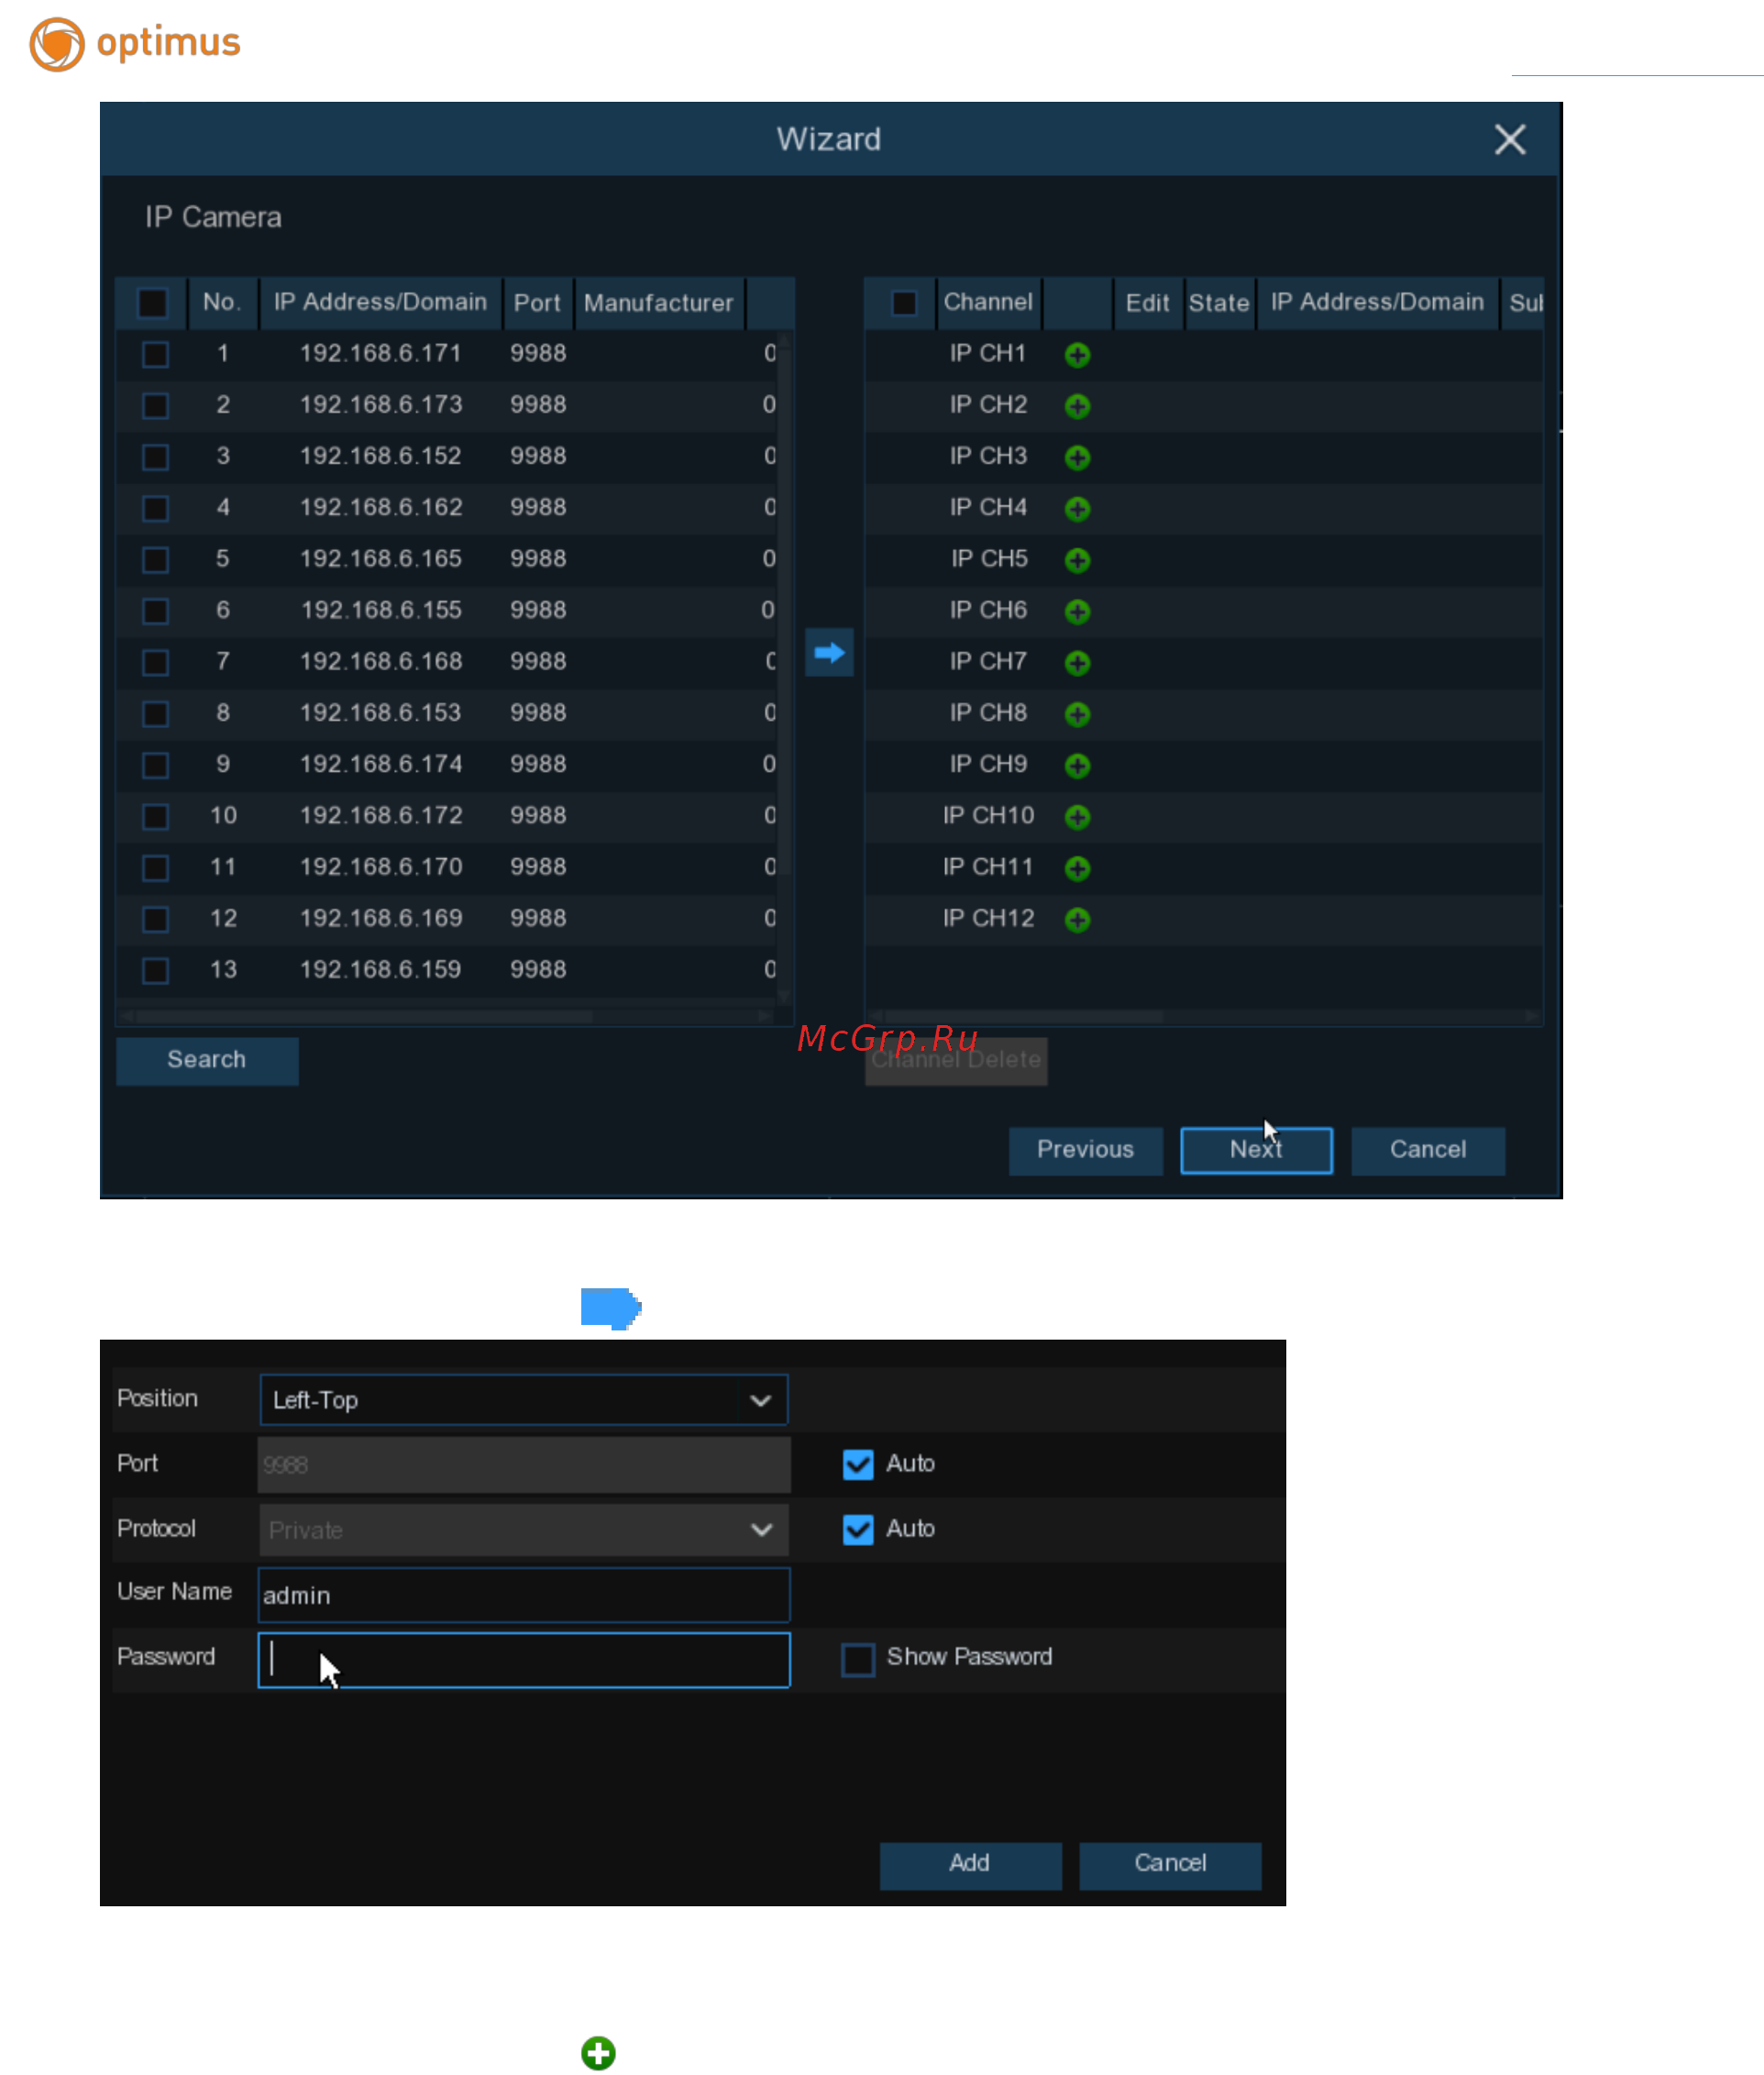The height and width of the screenshot is (2075, 1764).
Task: Check camera 192.168.6.173
Action: pyautogui.click(x=155, y=406)
